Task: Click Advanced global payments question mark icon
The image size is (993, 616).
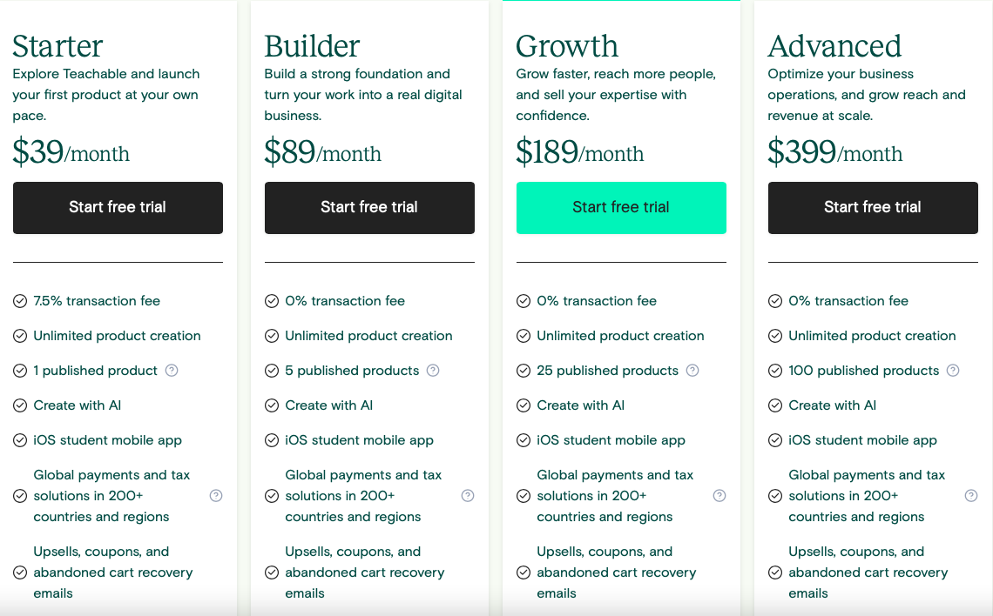Action: pyautogui.click(x=971, y=496)
